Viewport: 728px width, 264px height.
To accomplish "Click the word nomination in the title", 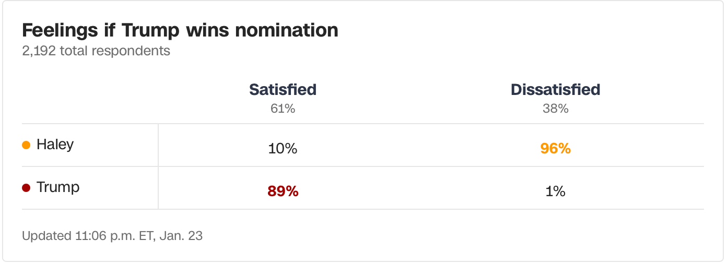I will click(287, 30).
